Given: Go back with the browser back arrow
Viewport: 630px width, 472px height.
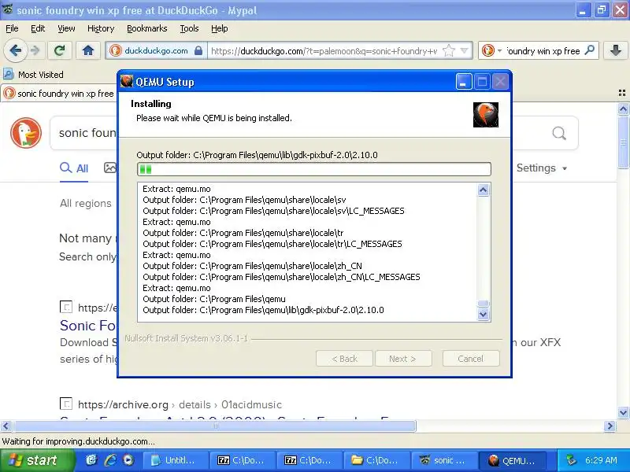Looking at the screenshot, I should point(15,50).
